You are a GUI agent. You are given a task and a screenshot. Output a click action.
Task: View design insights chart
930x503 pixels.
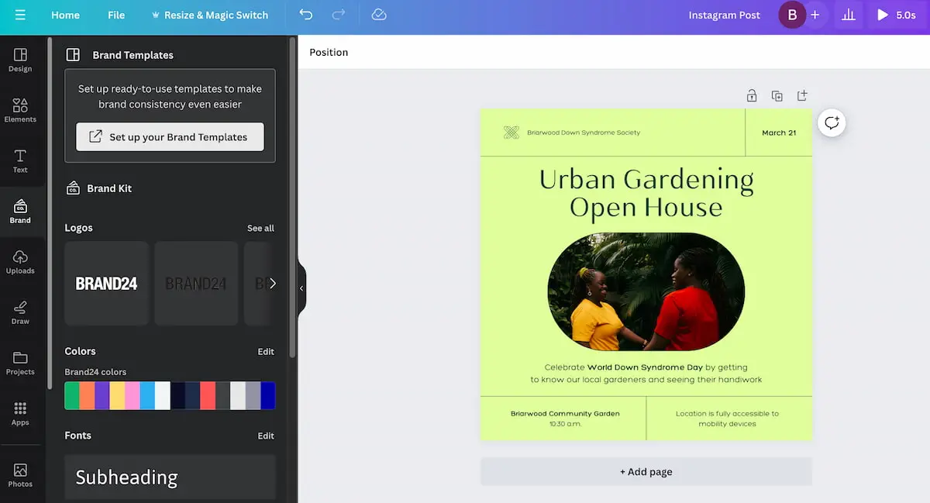tap(848, 15)
